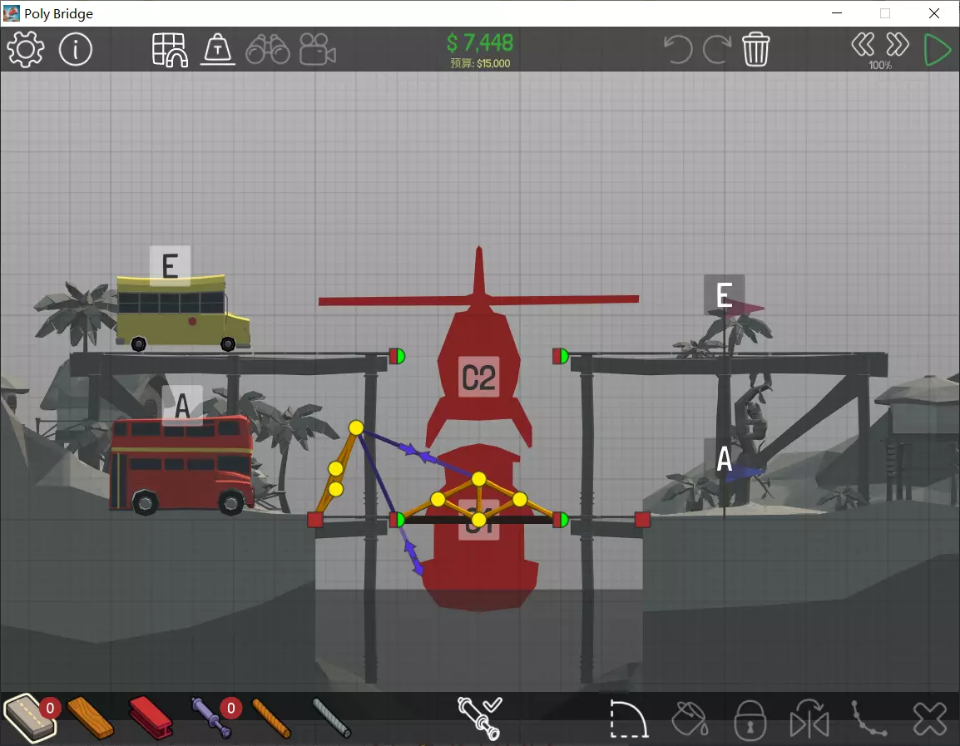Select the red anchor right of lower deck
Viewport: 960px width, 746px height.
tap(642, 520)
